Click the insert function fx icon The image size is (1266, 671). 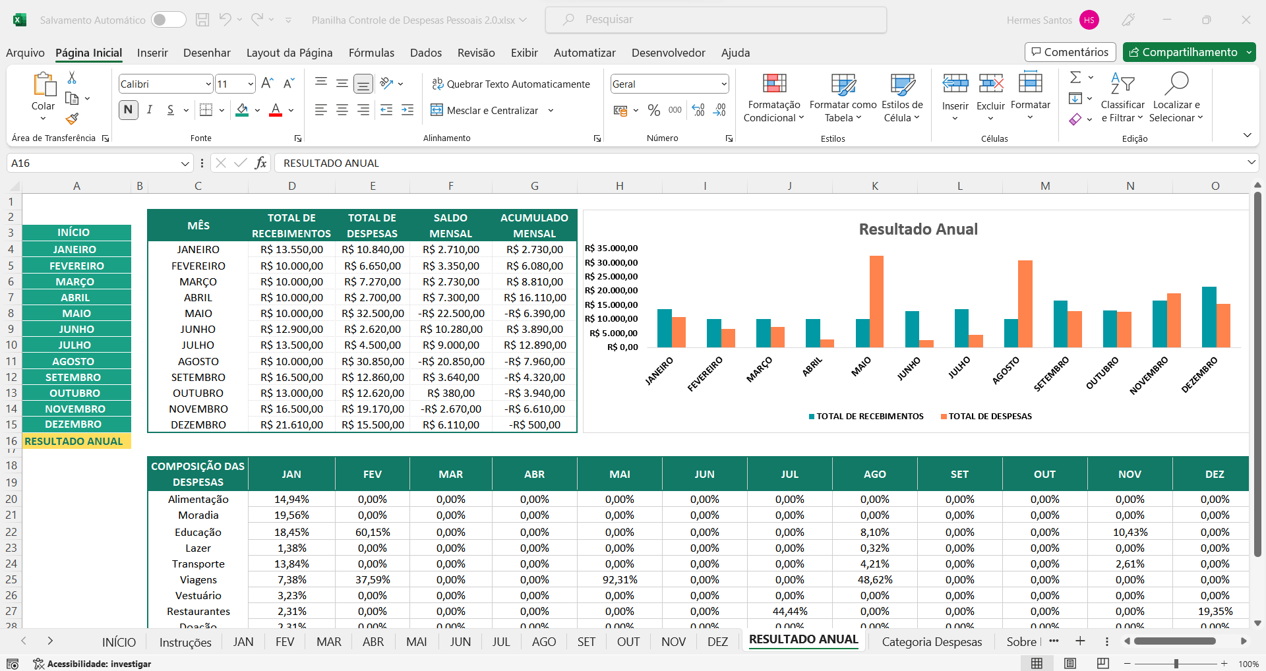pos(260,163)
